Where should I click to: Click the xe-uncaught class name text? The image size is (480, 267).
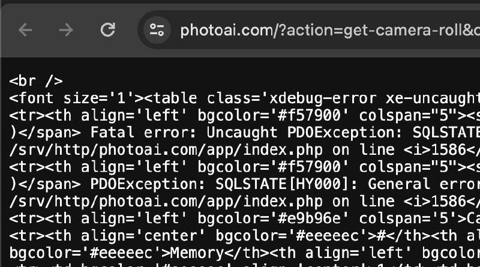point(433,98)
